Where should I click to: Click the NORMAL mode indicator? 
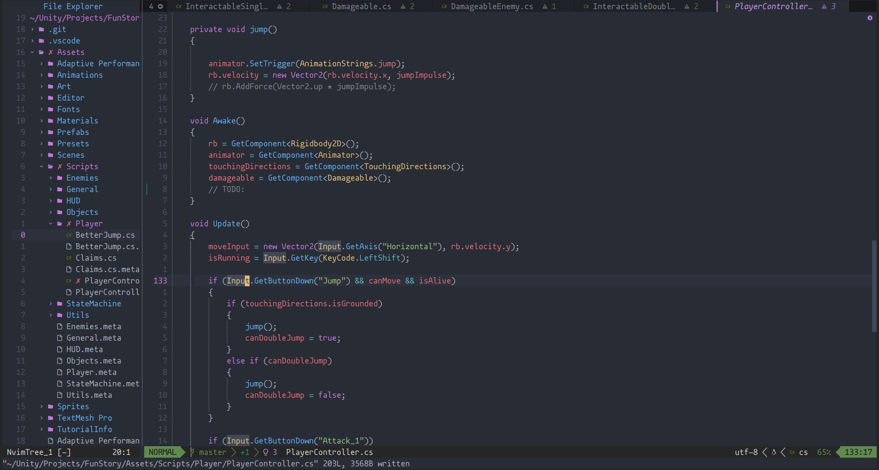coord(162,452)
